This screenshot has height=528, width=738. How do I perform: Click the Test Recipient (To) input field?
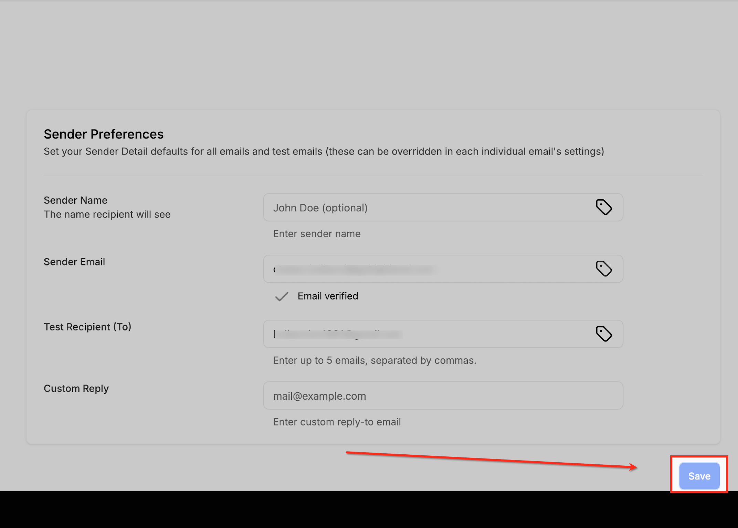tap(427, 334)
